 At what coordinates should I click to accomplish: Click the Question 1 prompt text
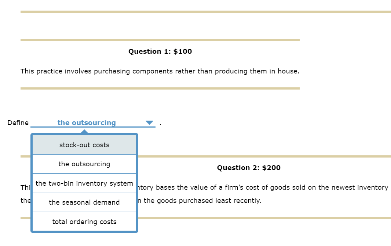(160, 71)
